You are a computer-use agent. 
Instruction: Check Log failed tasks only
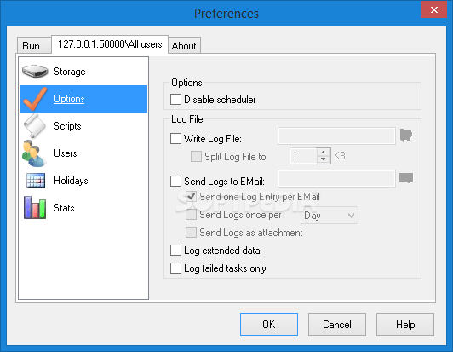[175, 268]
